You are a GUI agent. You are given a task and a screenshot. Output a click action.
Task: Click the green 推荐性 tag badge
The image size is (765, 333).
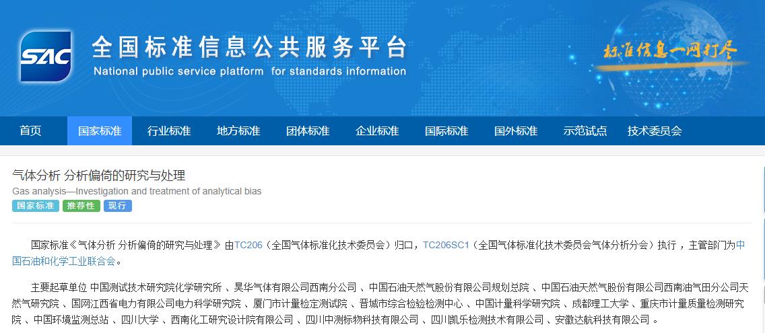coord(81,206)
